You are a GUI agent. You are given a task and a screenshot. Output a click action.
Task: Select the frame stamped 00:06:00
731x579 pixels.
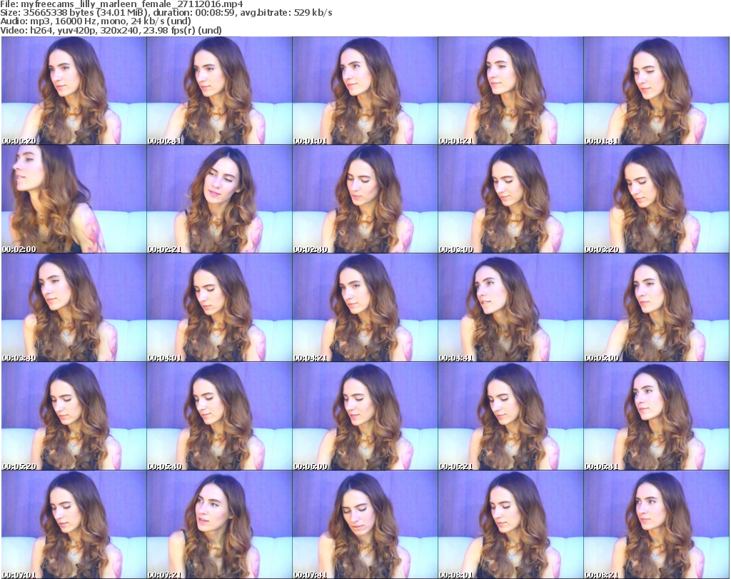click(365, 416)
